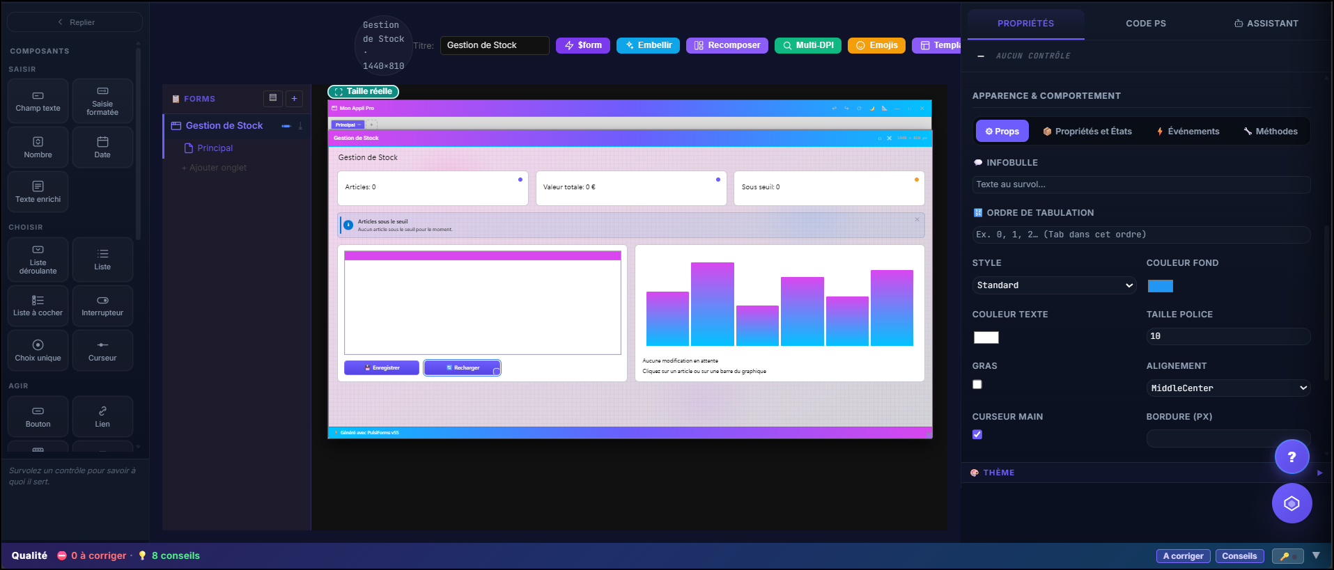The width and height of the screenshot is (1334, 570).
Task: Click the Emojis button
Action: coord(877,45)
